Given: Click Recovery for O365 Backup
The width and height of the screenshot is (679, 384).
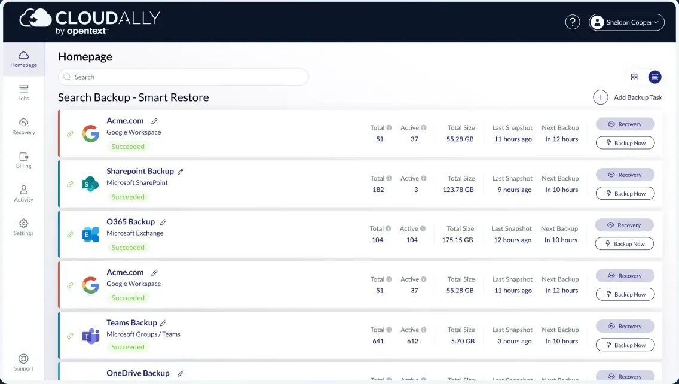Looking at the screenshot, I should click(624, 225).
